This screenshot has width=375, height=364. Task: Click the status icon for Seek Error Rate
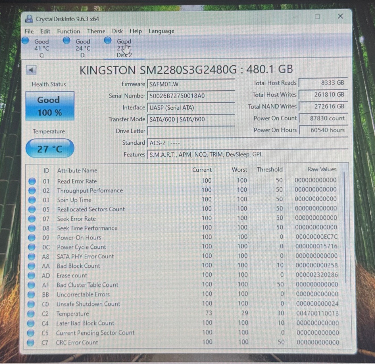32,219
